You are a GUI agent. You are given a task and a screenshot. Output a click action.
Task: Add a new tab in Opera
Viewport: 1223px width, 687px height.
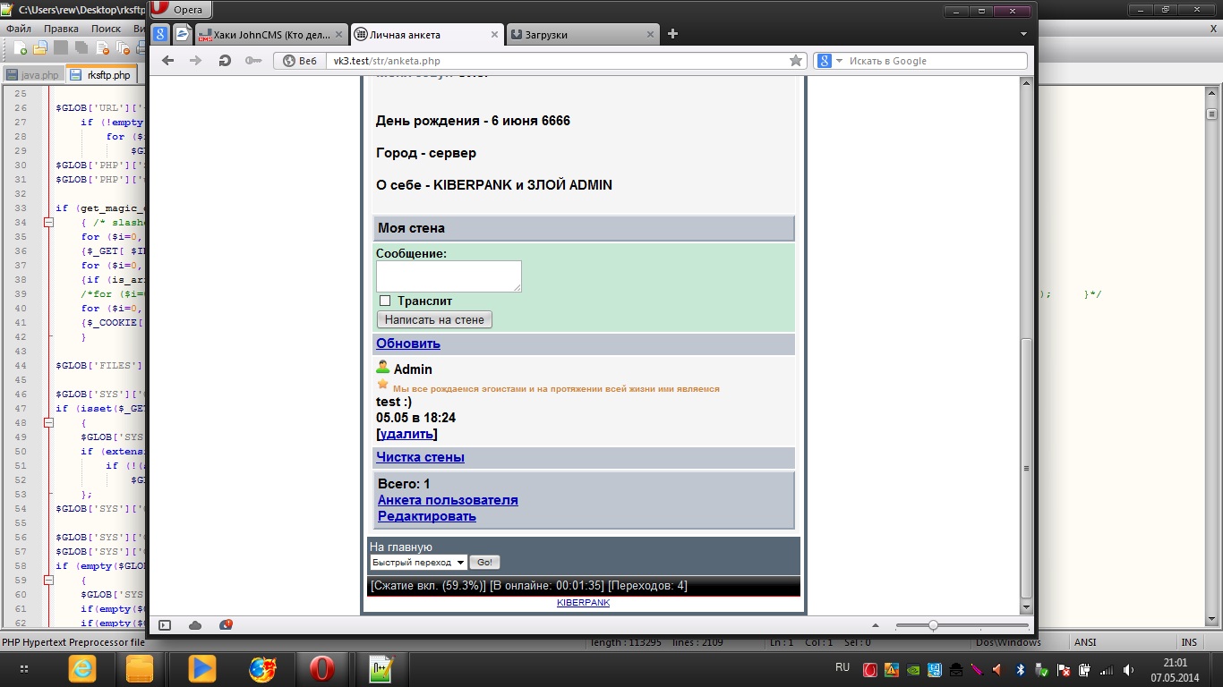(672, 34)
